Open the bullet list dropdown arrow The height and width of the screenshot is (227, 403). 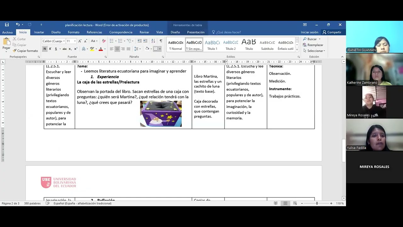coord(116,41)
